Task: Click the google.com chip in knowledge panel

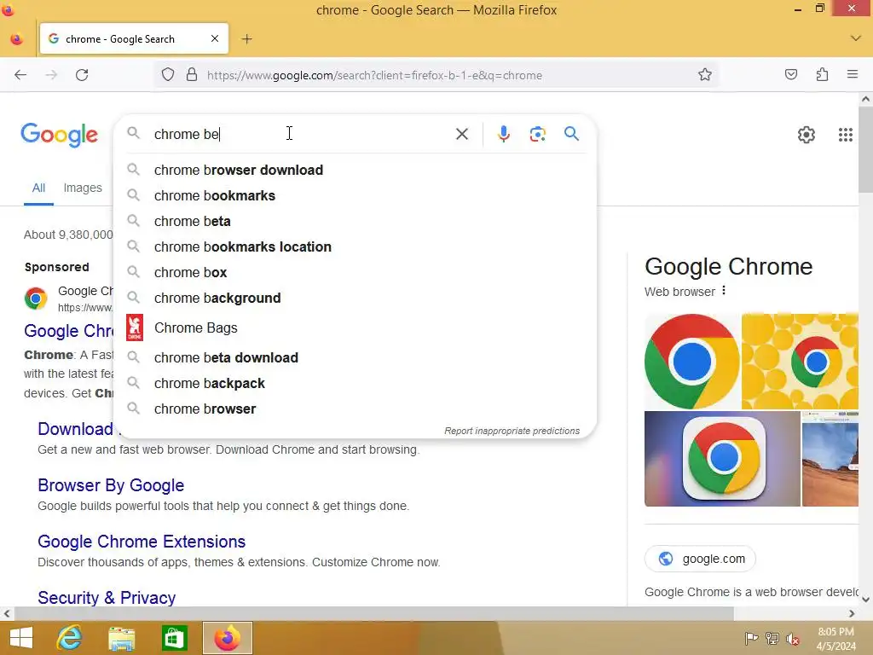Action: point(700,559)
